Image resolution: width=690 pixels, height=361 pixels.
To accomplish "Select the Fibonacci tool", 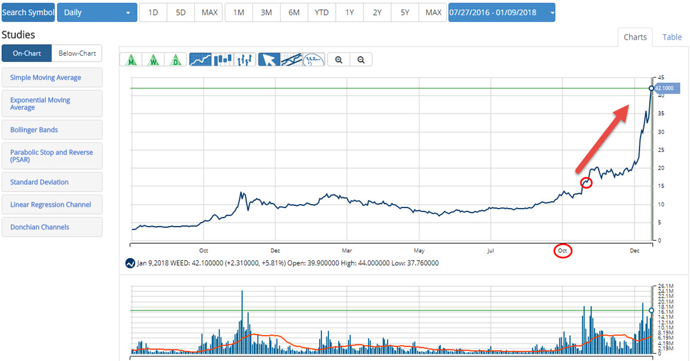I will pyautogui.click(x=314, y=59).
